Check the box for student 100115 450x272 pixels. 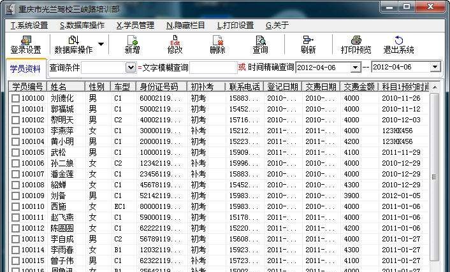(15, 261)
